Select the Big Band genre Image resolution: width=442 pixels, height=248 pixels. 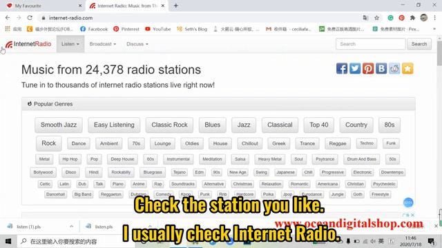83,194
